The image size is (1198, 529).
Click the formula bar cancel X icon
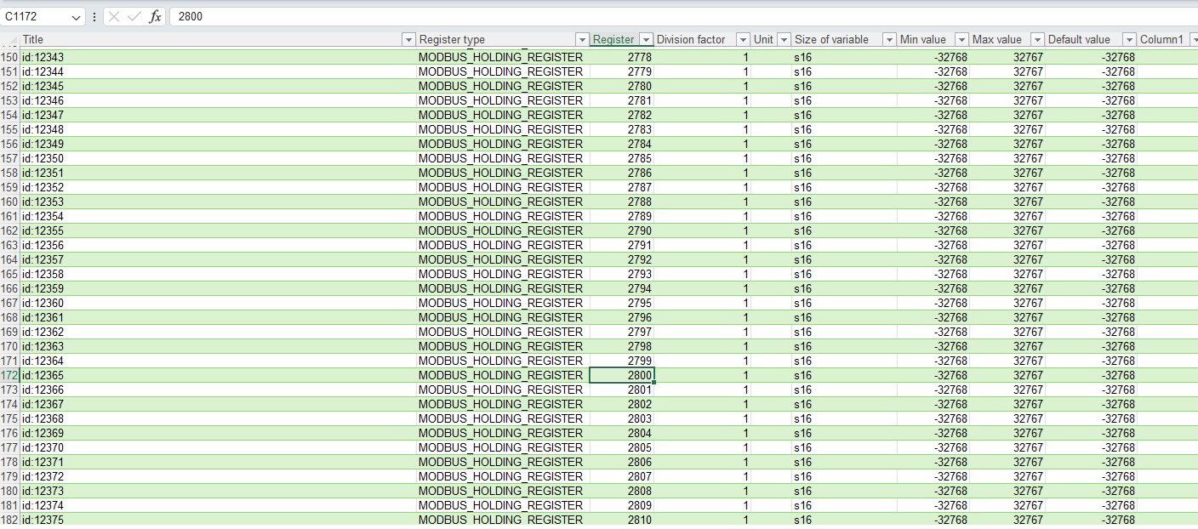click(115, 17)
